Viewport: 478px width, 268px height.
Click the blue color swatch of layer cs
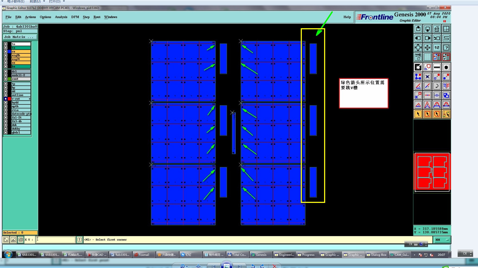pyautogui.click(x=9, y=52)
